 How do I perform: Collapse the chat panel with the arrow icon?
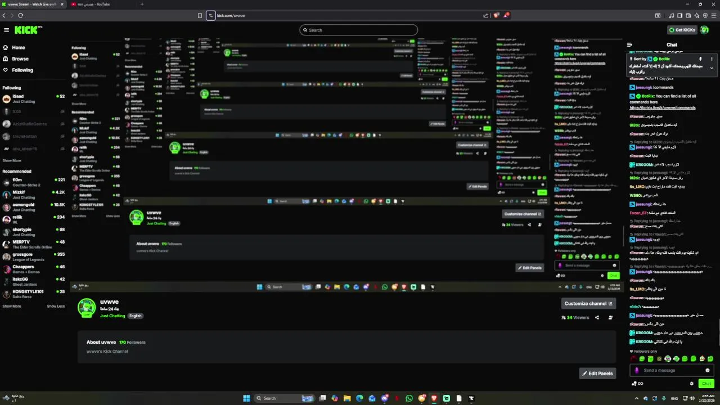(629, 44)
